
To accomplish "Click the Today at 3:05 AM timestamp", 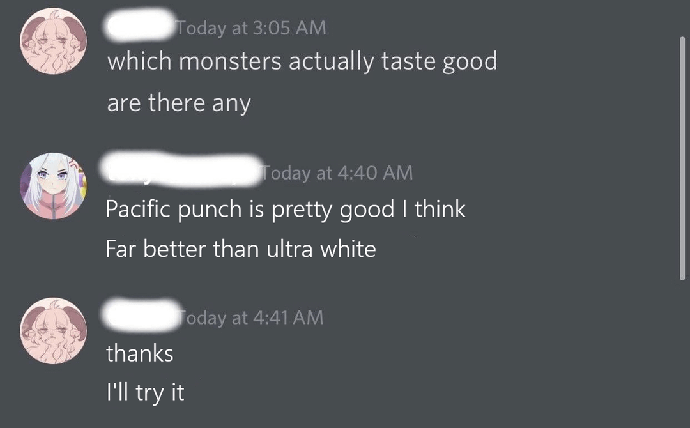I will [x=251, y=28].
